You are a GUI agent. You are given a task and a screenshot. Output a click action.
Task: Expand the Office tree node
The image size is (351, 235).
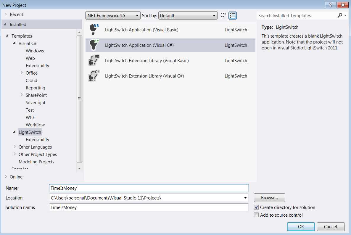point(22,73)
